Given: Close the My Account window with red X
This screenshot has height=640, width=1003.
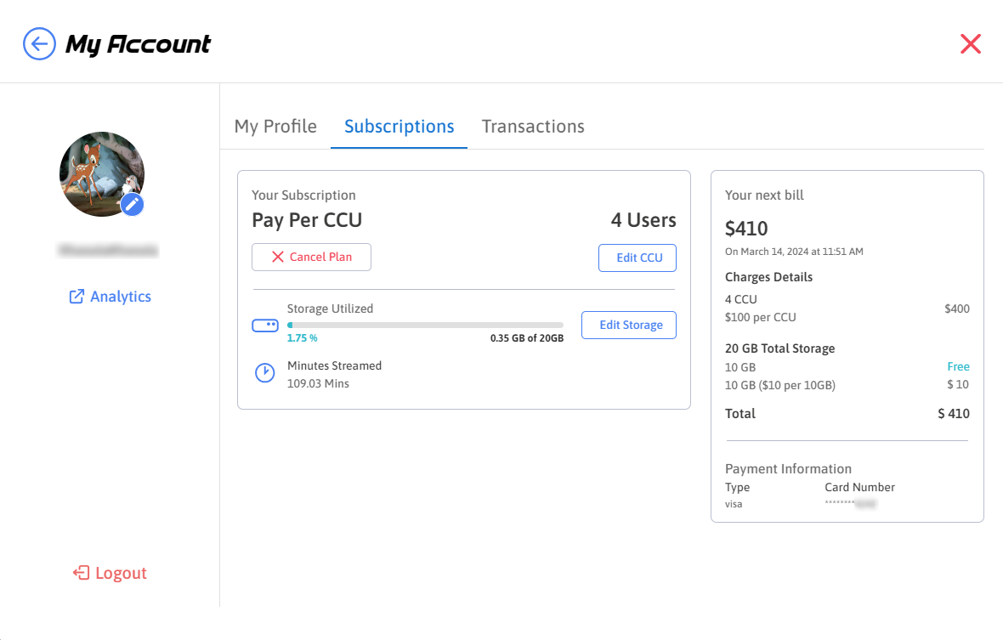Looking at the screenshot, I should point(970,44).
